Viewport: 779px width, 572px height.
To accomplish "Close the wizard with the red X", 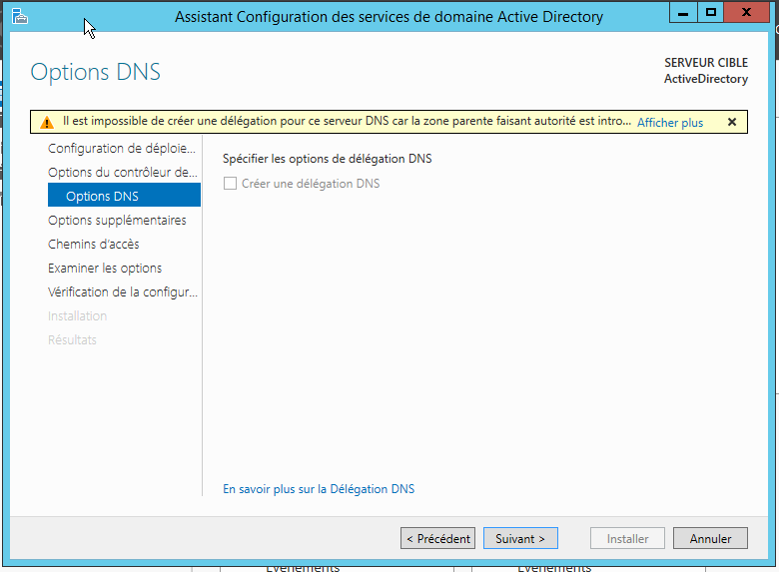I will point(746,12).
